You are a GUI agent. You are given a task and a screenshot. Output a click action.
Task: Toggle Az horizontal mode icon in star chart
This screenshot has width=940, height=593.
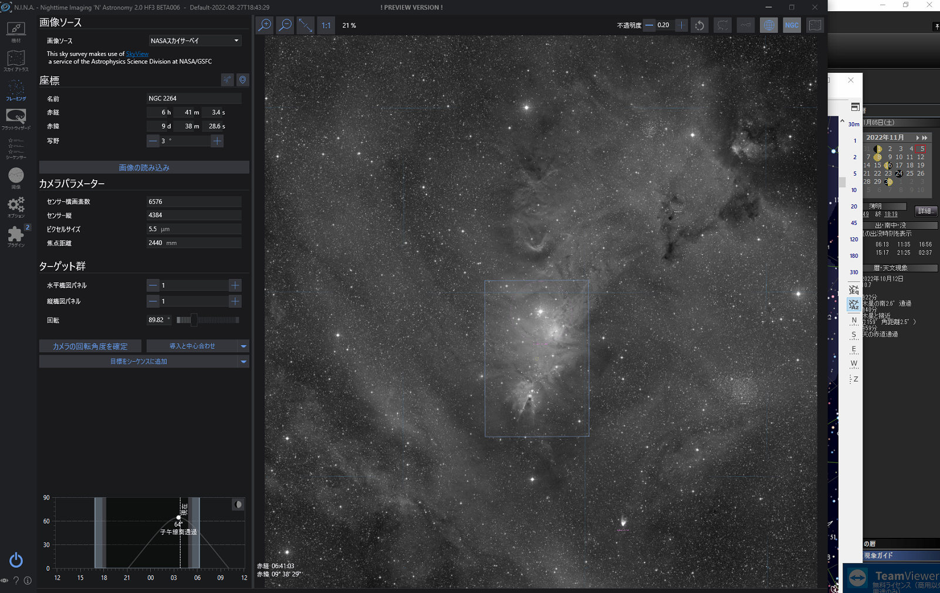coord(854,304)
